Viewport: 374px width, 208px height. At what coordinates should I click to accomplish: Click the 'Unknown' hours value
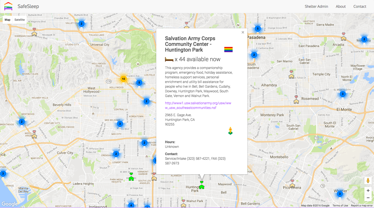coord(172,147)
